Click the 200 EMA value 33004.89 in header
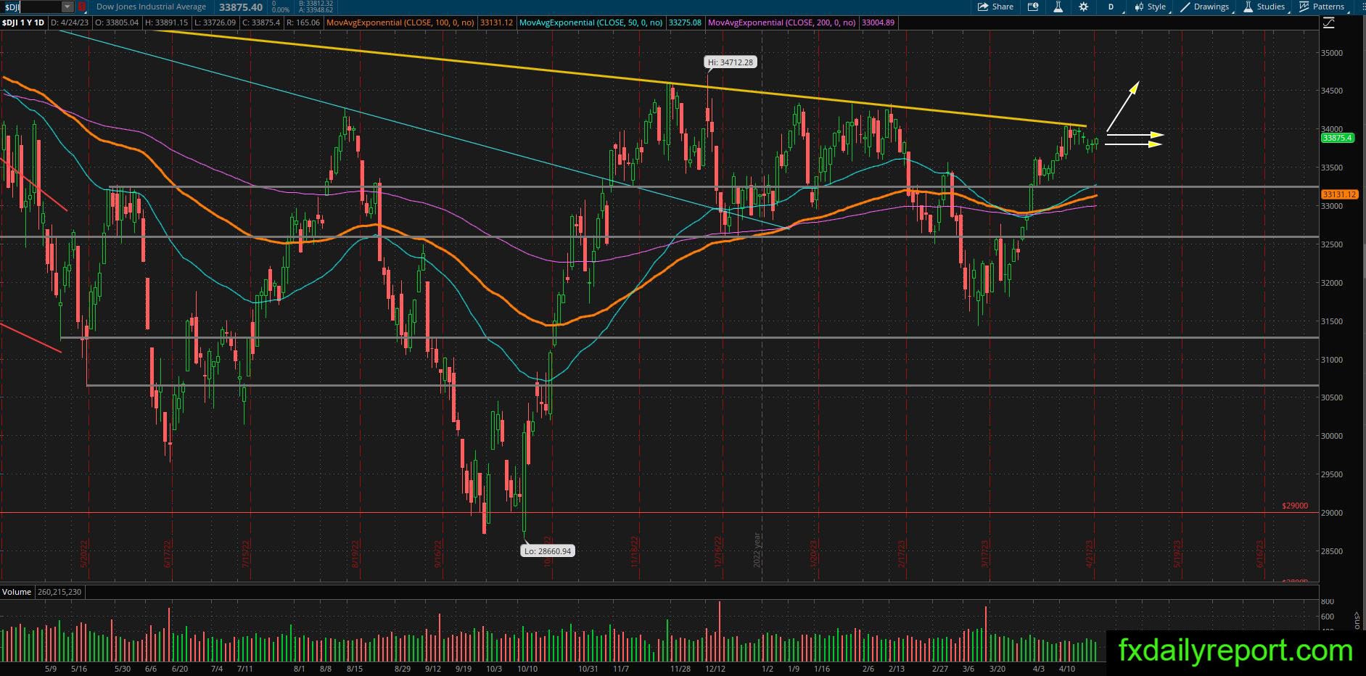The width and height of the screenshot is (1366, 676). pos(878,22)
